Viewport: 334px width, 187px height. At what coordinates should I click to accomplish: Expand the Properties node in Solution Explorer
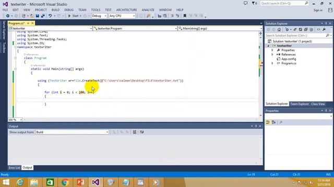coord(272,50)
